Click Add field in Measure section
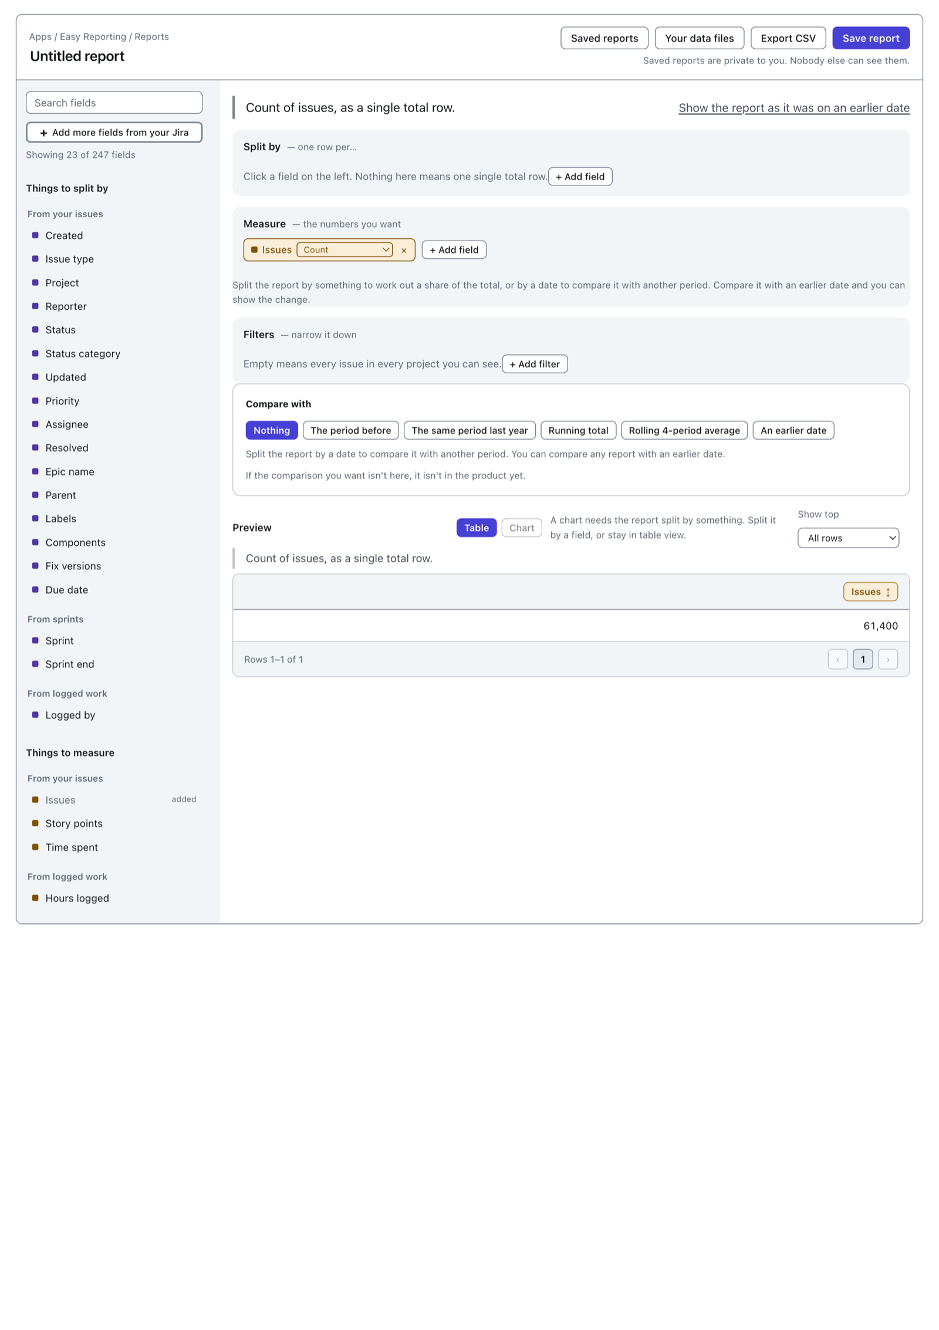 pyautogui.click(x=454, y=250)
